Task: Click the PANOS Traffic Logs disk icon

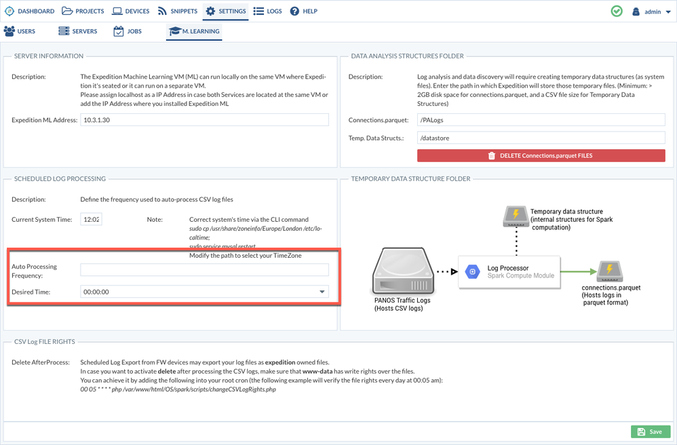Action: [x=403, y=271]
